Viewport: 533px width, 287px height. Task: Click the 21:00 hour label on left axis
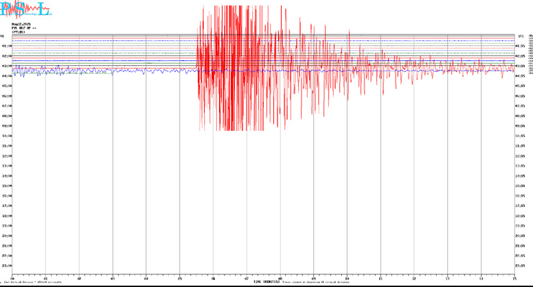5,245
